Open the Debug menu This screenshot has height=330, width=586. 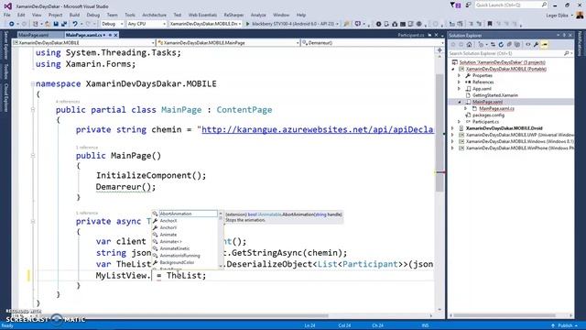click(x=93, y=15)
